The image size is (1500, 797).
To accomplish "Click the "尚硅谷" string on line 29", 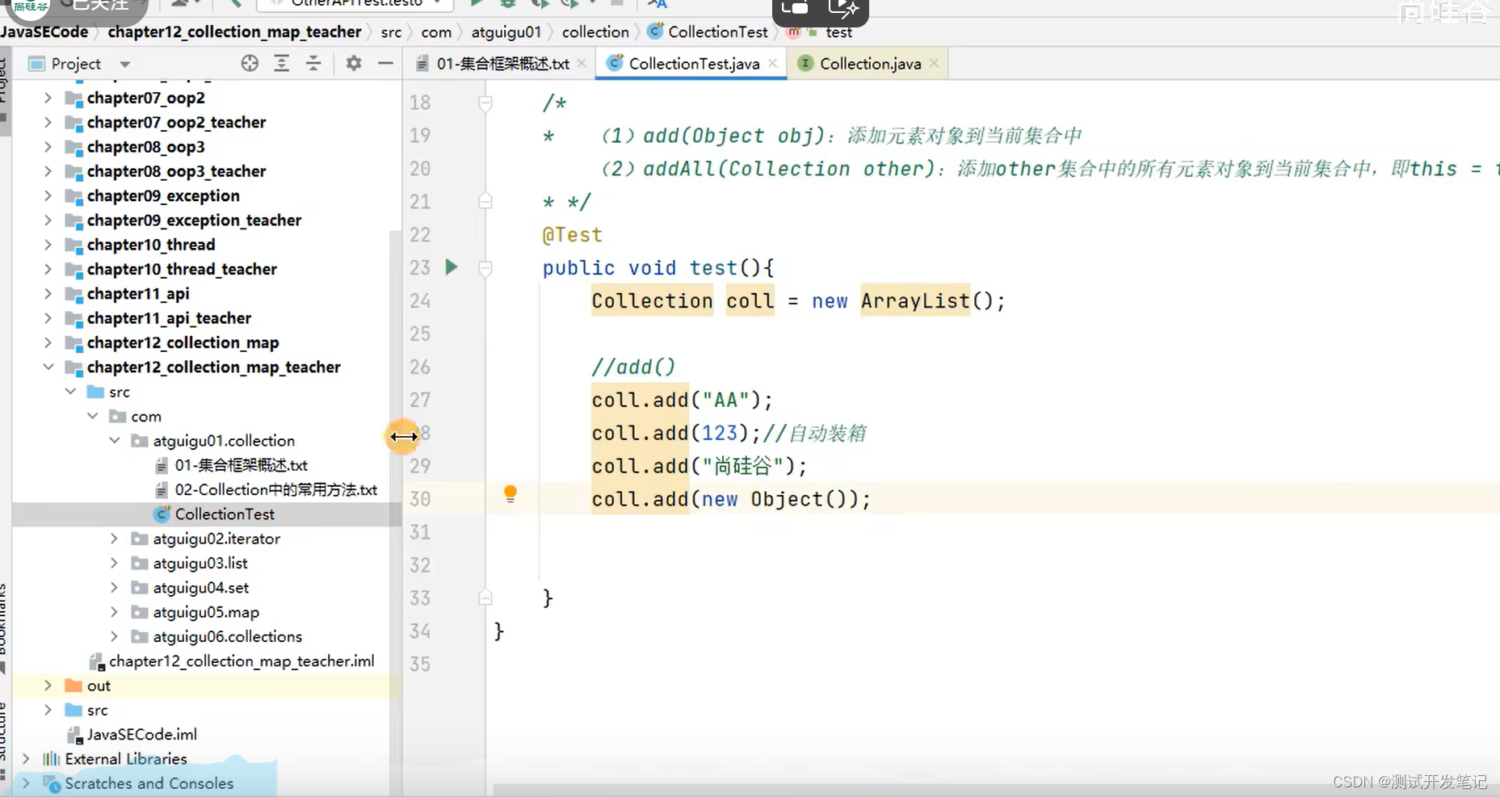I will pyautogui.click(x=743, y=466).
